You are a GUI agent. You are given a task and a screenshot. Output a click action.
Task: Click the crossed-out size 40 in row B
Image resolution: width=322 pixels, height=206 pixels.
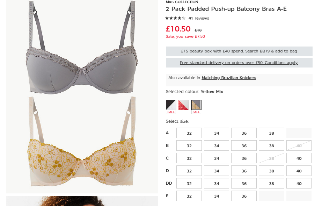299,145
